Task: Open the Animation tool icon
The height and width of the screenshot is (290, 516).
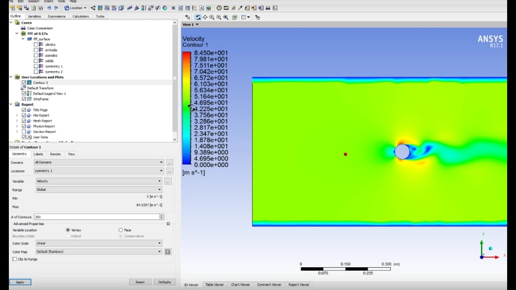Action: [226, 8]
